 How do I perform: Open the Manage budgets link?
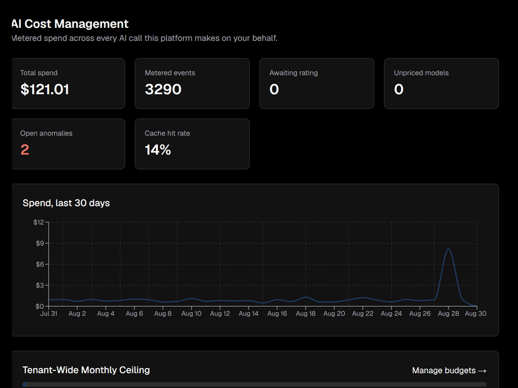[449, 370]
